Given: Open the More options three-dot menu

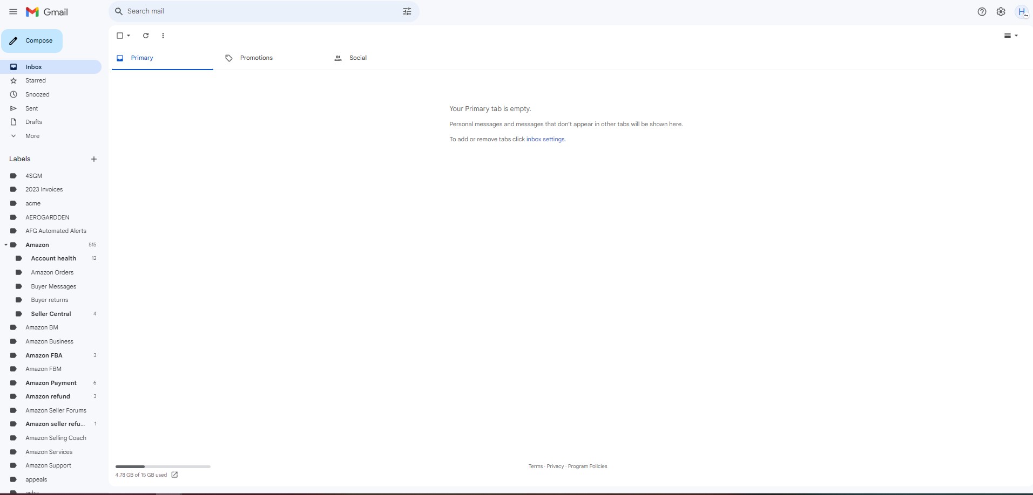Looking at the screenshot, I should tap(163, 36).
